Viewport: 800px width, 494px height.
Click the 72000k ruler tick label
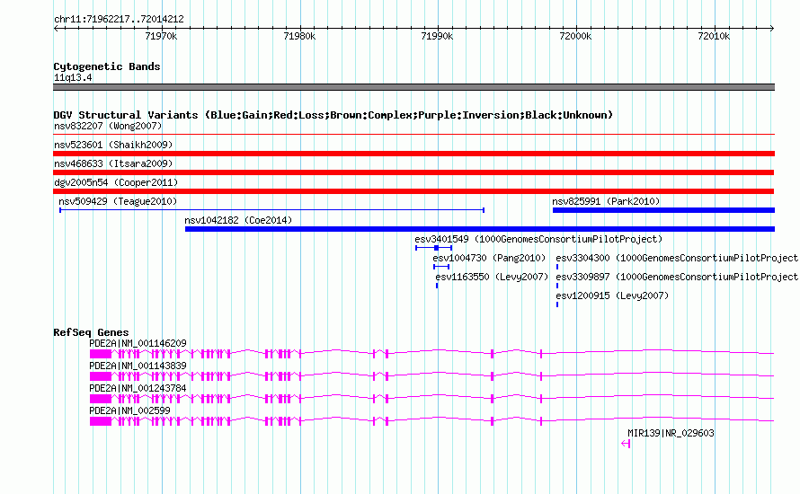[x=575, y=36]
